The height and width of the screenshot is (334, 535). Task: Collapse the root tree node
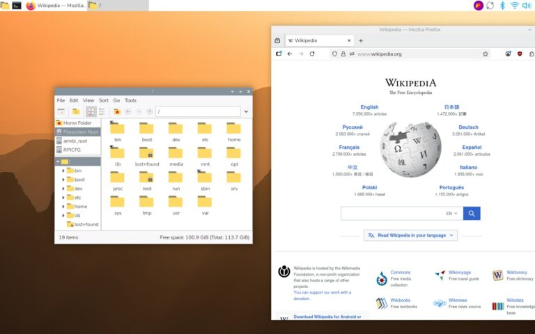58,161
